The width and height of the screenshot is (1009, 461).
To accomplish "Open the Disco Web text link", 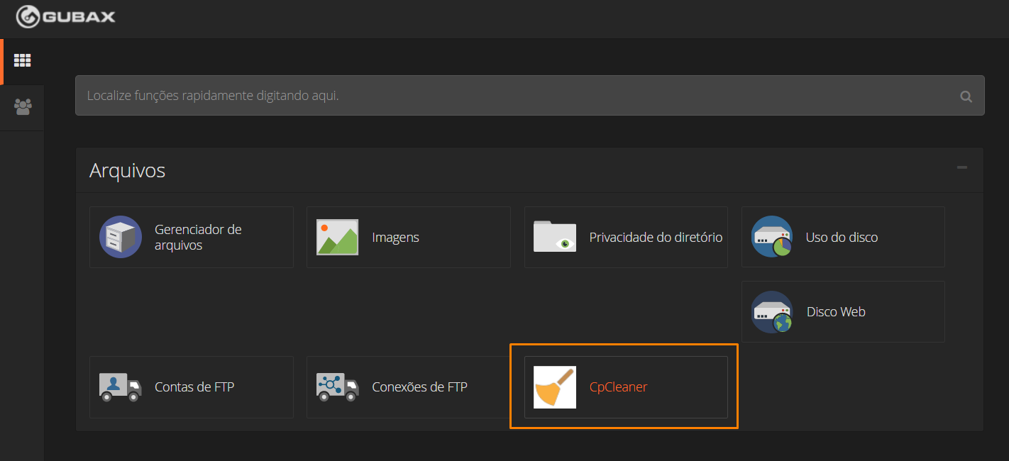I will [836, 312].
